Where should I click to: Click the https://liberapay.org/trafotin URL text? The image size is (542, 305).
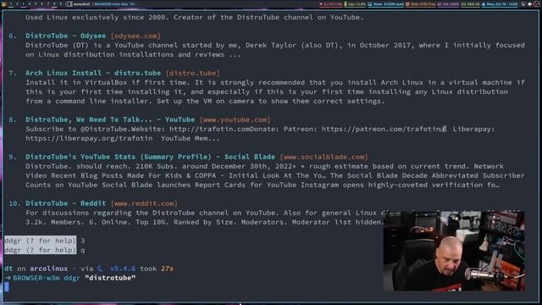(89, 138)
